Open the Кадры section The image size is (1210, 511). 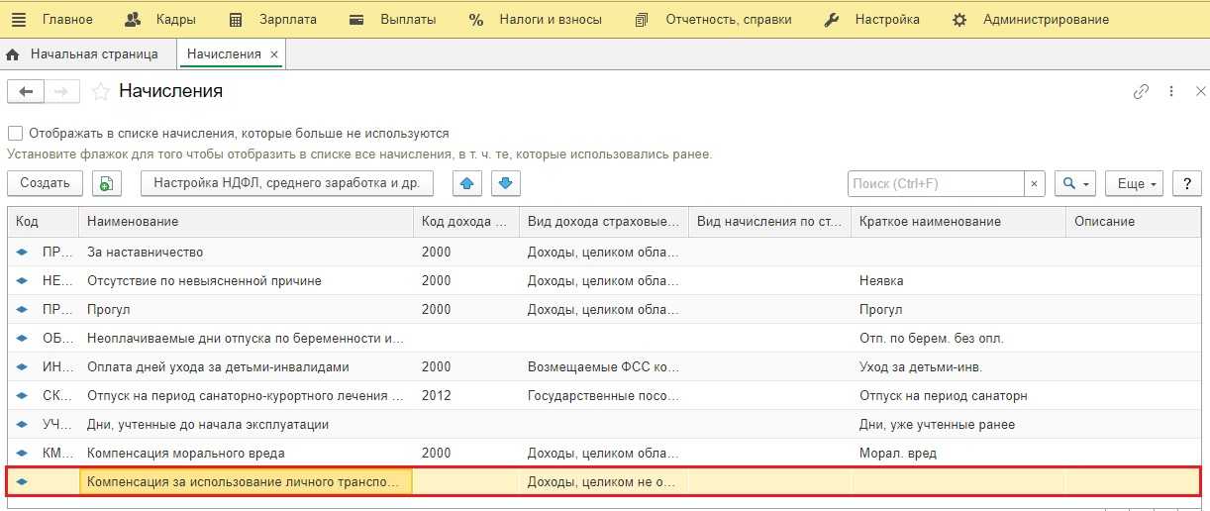coord(160,19)
